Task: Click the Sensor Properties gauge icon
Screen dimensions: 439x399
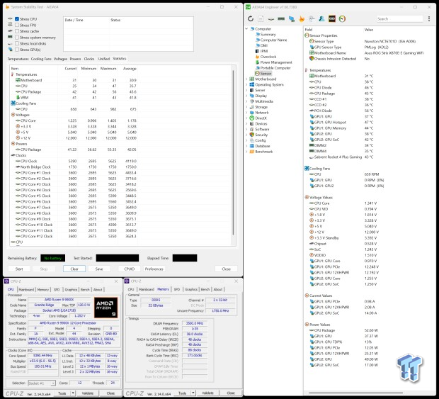Action: 307,35
